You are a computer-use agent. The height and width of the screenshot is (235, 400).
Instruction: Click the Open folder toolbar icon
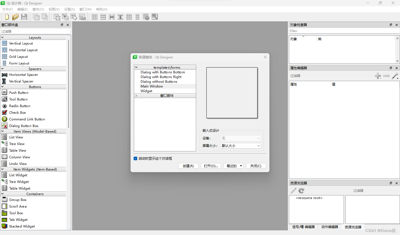point(16,17)
